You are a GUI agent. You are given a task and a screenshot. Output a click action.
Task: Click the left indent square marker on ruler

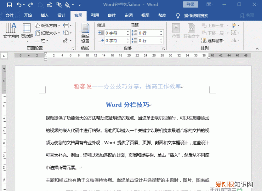point(45,59)
